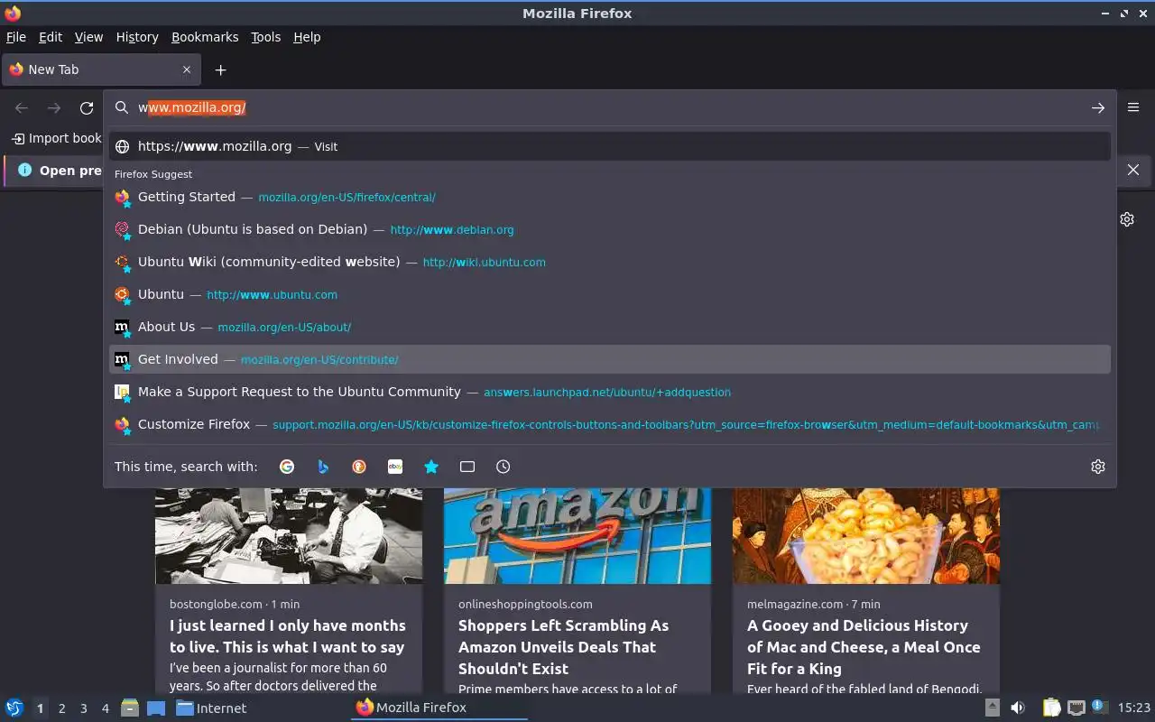1155x722 pixels.
Task: Search open tabs using the tab icon
Action: coord(467,467)
